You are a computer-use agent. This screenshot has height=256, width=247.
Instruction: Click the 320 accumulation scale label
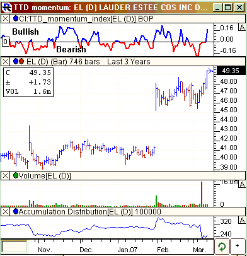226,221
